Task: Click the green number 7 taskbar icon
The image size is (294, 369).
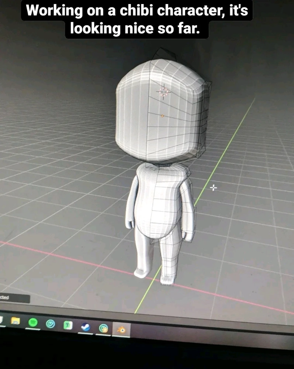Action: pos(68,325)
